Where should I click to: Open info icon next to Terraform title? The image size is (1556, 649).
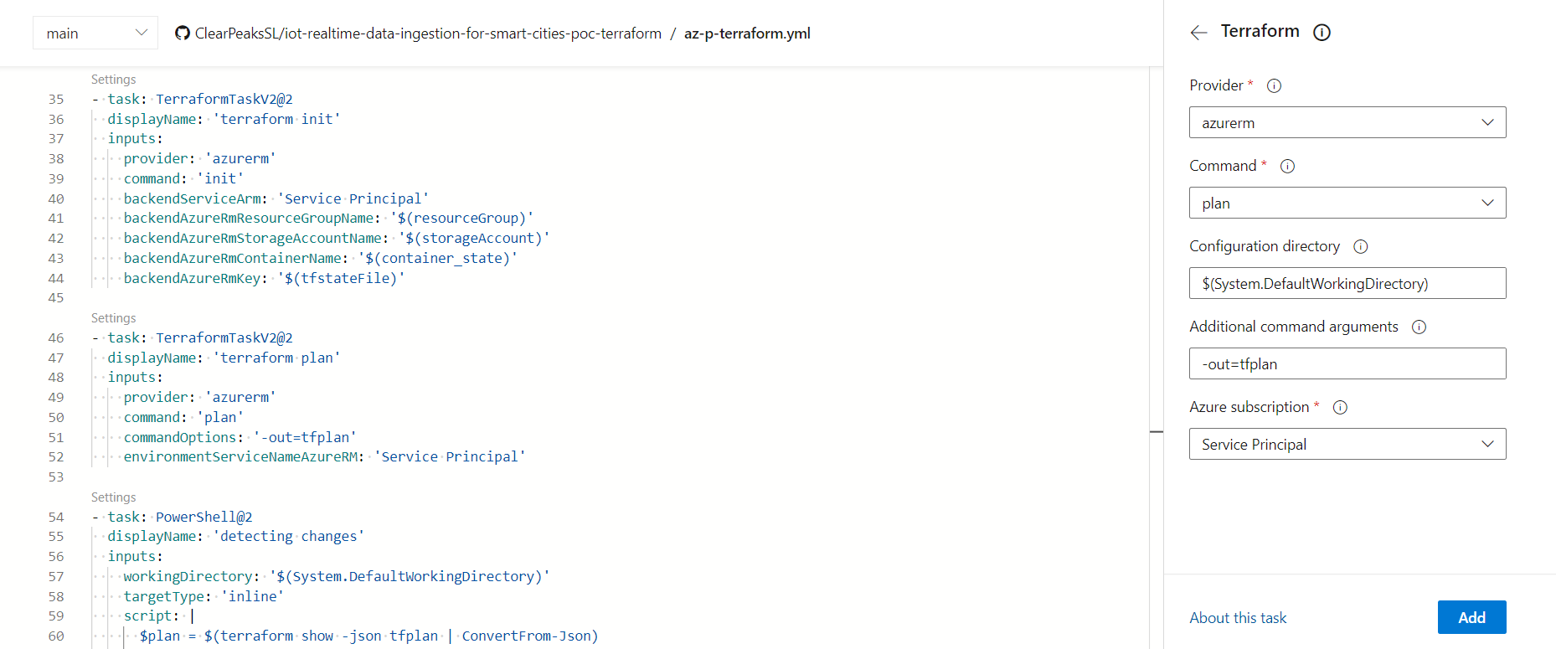(x=1322, y=33)
